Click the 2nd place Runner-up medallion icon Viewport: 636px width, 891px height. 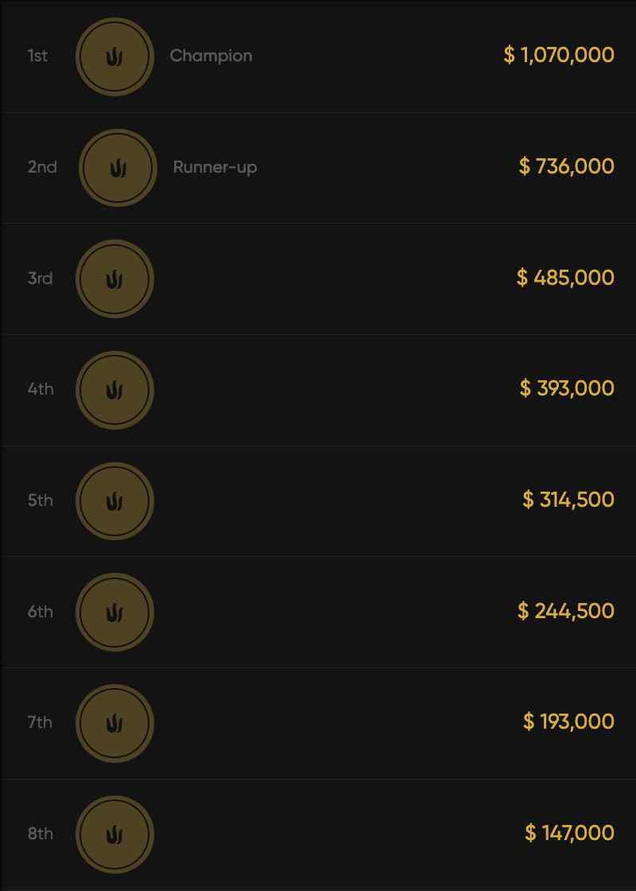[118, 168]
